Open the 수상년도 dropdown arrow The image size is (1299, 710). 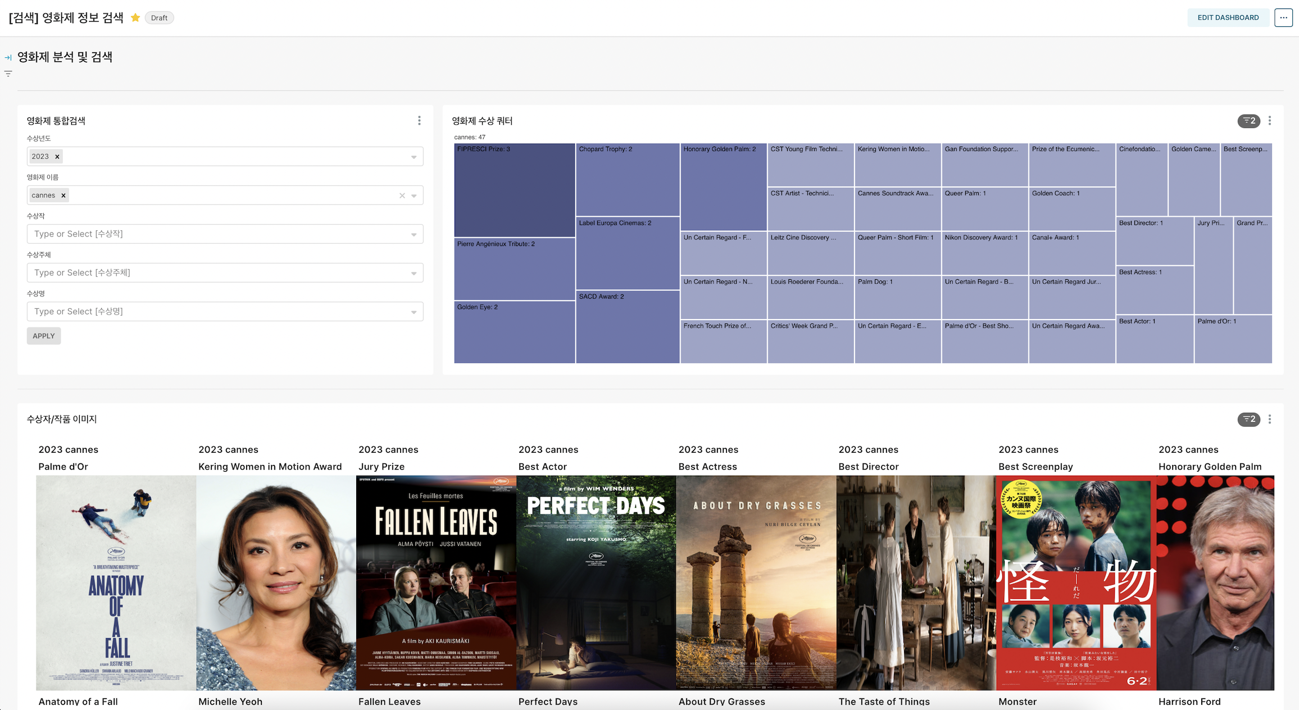coord(414,157)
